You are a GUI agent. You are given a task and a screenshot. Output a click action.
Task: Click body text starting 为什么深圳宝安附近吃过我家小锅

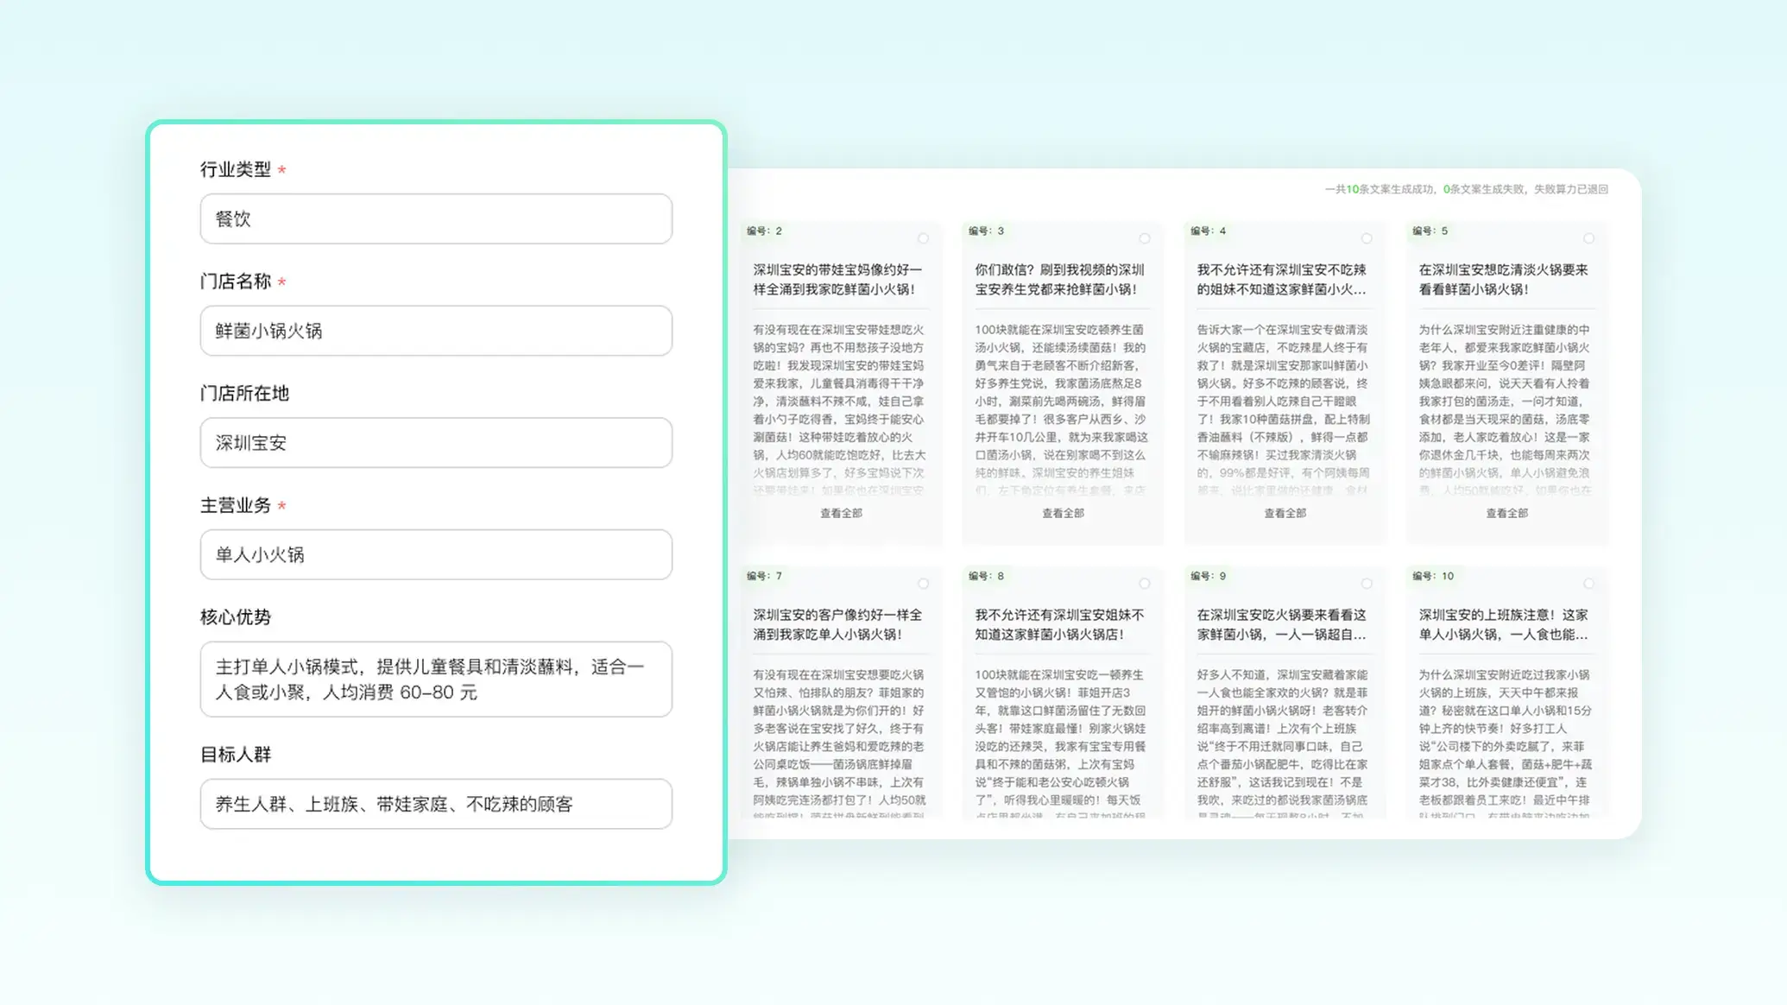[x=1505, y=743]
